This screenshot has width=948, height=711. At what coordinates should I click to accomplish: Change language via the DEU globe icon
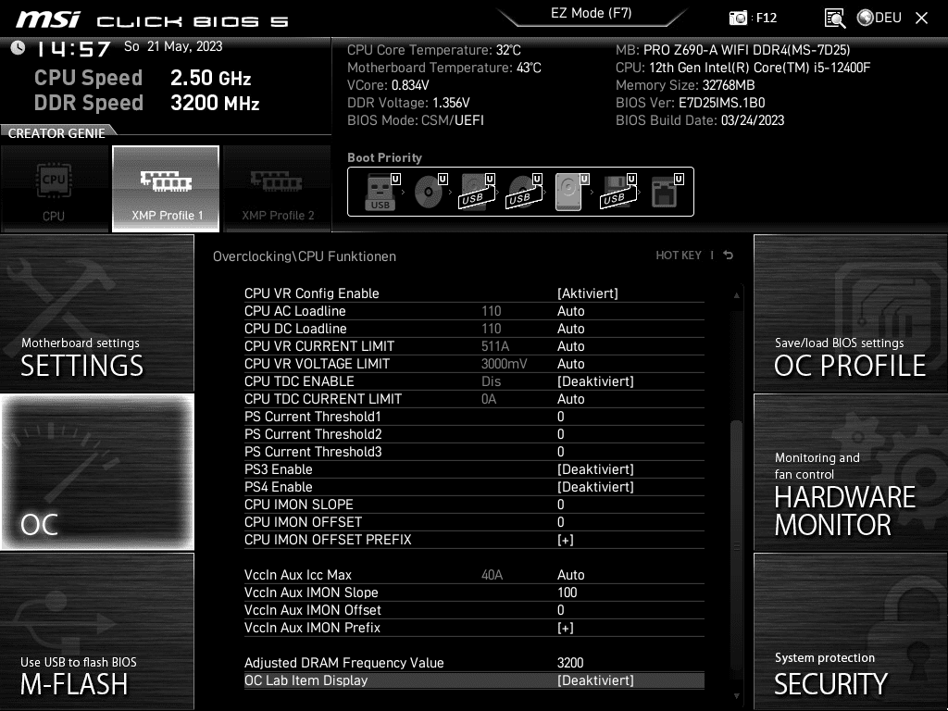click(879, 18)
